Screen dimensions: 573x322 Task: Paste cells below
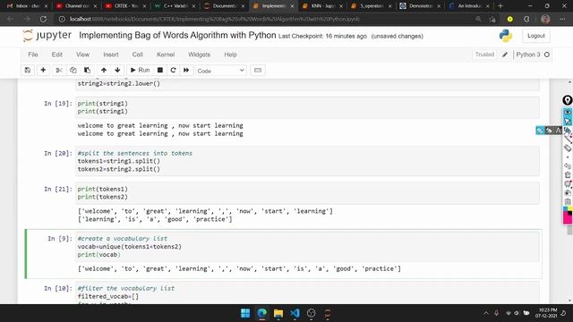[x=87, y=70]
